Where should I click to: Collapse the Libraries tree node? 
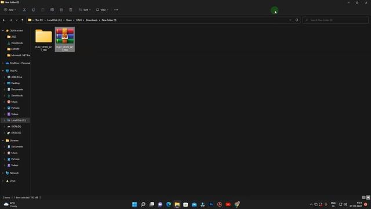click(x=3, y=140)
